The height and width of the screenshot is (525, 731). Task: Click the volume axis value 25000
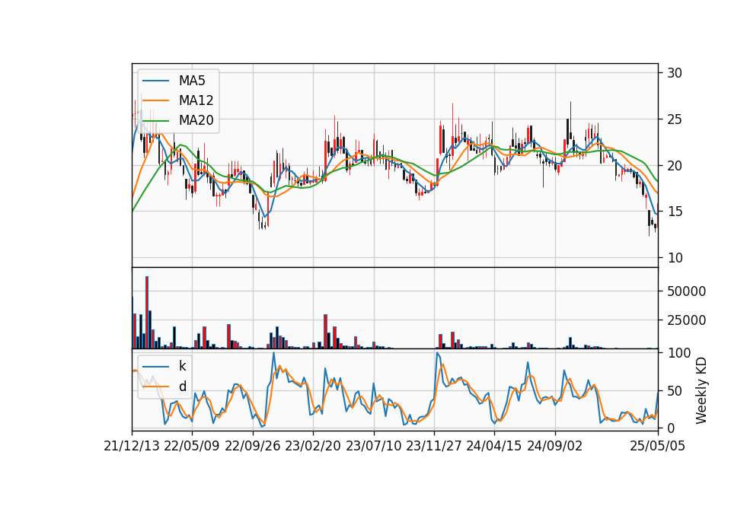[x=686, y=320]
